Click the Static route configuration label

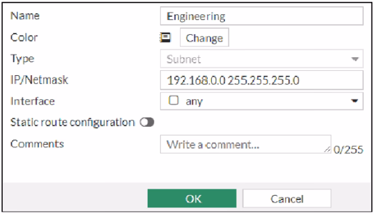(73, 123)
